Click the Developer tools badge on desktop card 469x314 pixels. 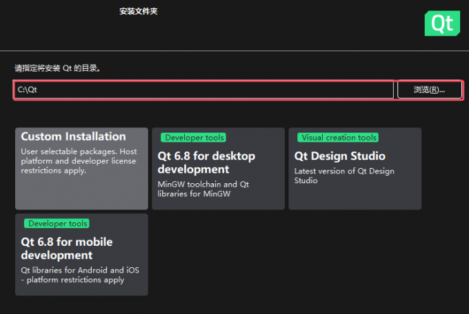point(193,138)
